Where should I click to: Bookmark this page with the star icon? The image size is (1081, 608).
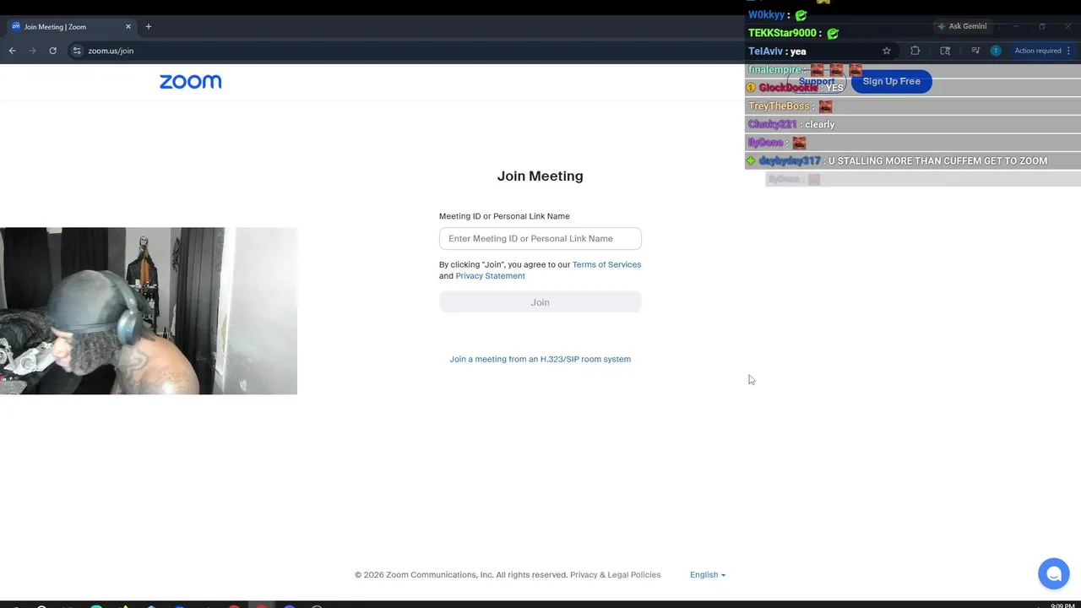coord(887,51)
